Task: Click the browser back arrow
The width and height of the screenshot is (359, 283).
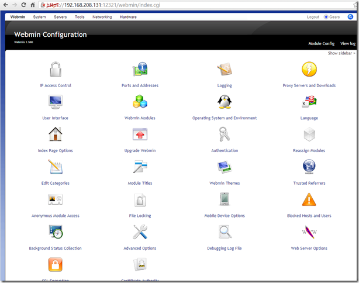Action: pos(6,5)
